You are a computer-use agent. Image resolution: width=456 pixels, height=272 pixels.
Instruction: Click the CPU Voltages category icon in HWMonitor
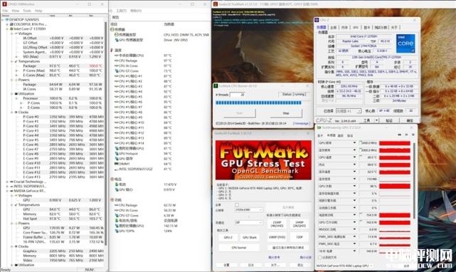(x=16, y=33)
